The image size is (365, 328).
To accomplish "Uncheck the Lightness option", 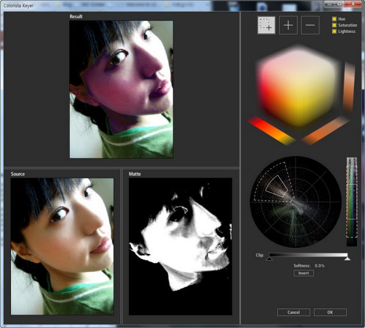I will point(335,31).
